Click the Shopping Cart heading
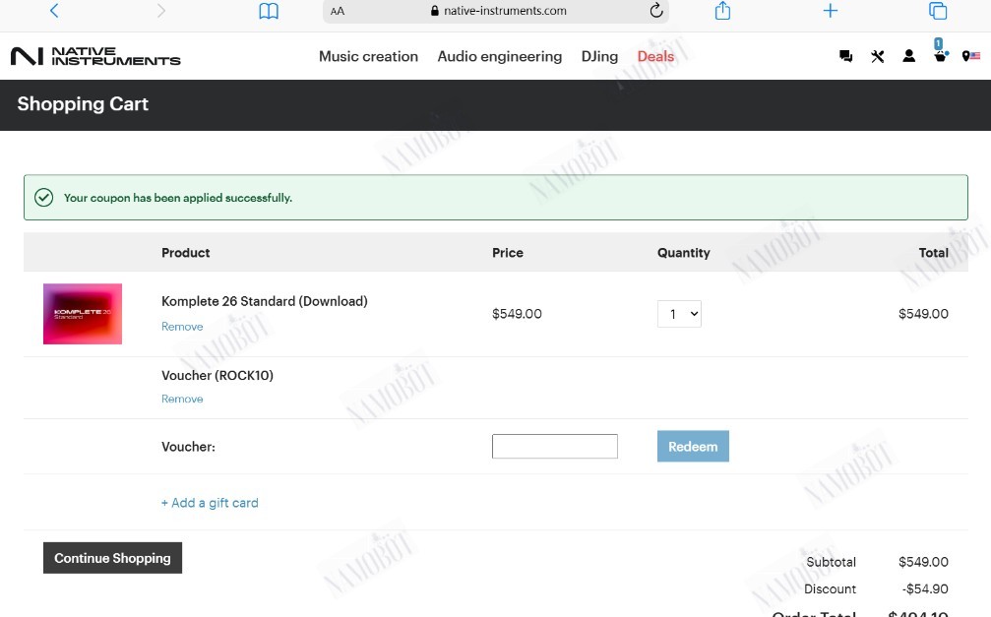Screen dimensions: 991x617 coord(83,103)
